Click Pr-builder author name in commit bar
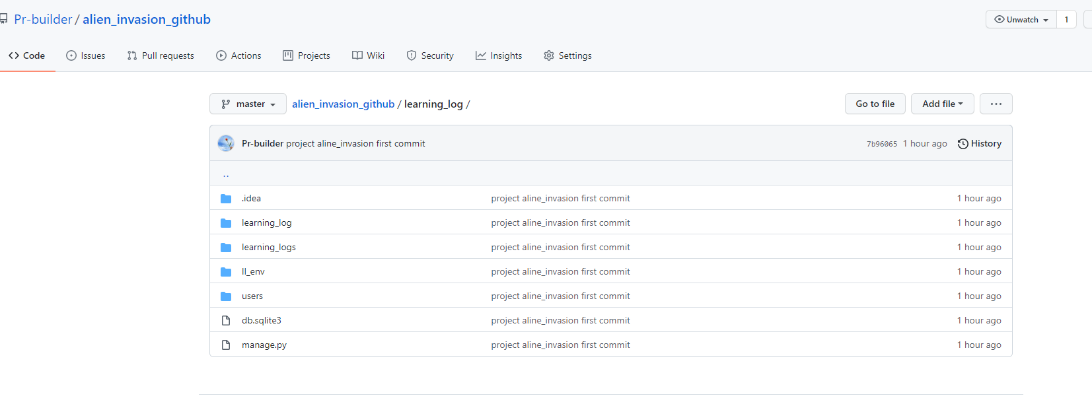The width and height of the screenshot is (1092, 404). point(262,143)
